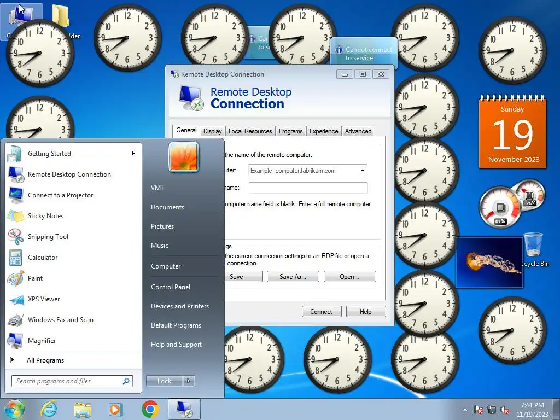This screenshot has width=560, height=420.
Task: Open the VM1 user folder link
Action: [x=157, y=188]
